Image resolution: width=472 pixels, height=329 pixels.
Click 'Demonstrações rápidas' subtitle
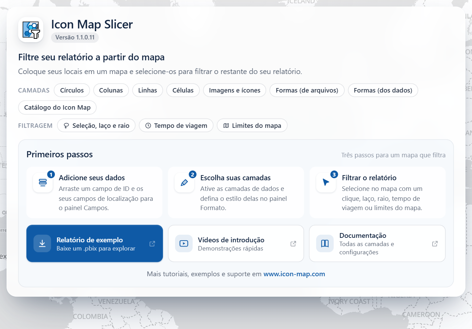(x=231, y=248)
